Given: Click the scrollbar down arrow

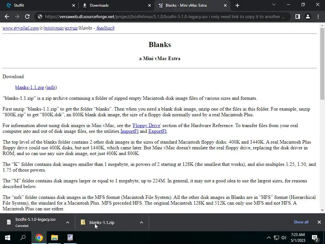Looking at the screenshot, I should 322,210.
